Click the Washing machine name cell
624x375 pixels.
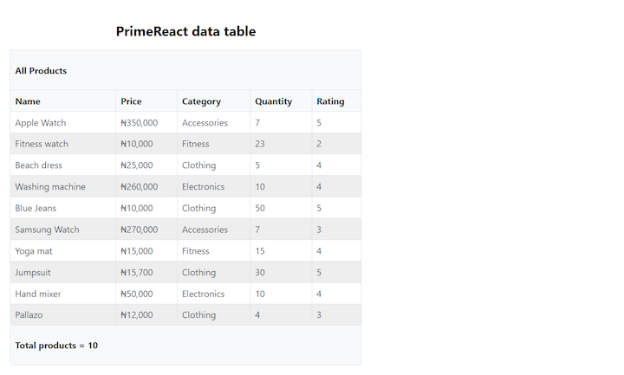[x=50, y=187]
